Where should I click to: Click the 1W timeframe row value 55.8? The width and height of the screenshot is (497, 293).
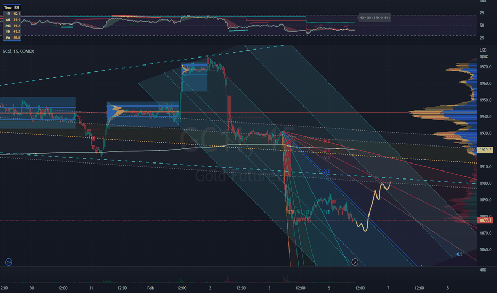(17, 38)
